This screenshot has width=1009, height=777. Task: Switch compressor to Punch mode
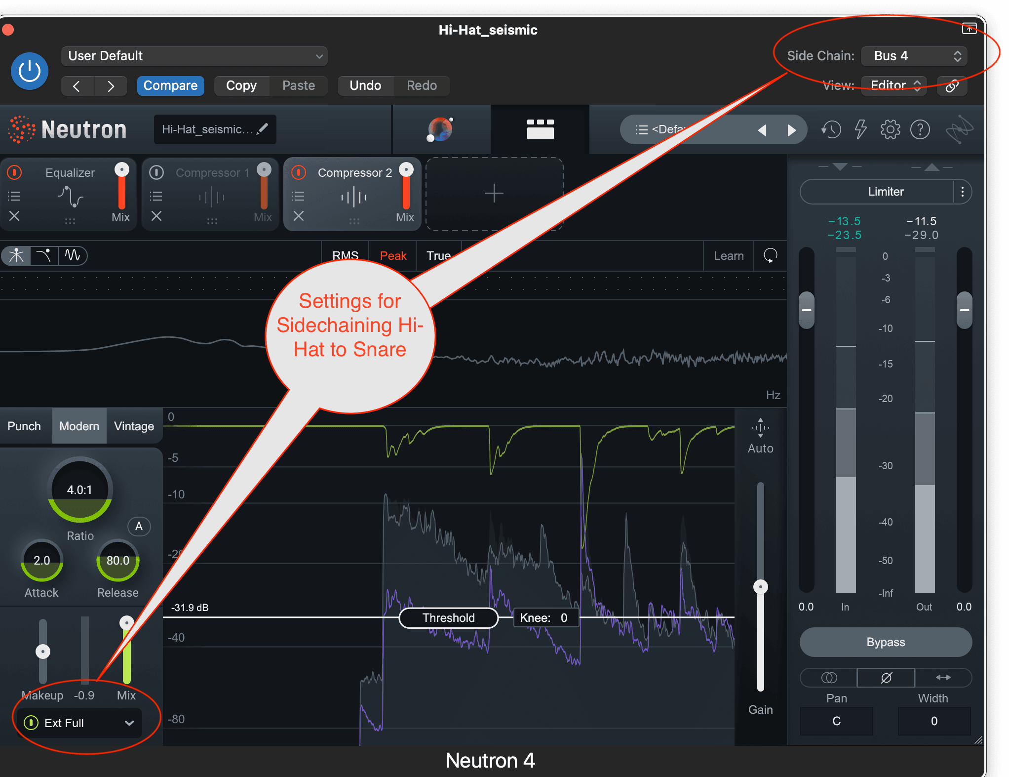(x=24, y=426)
